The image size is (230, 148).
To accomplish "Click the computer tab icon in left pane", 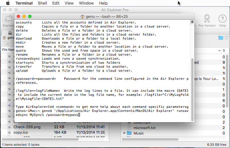I will click(10, 32).
